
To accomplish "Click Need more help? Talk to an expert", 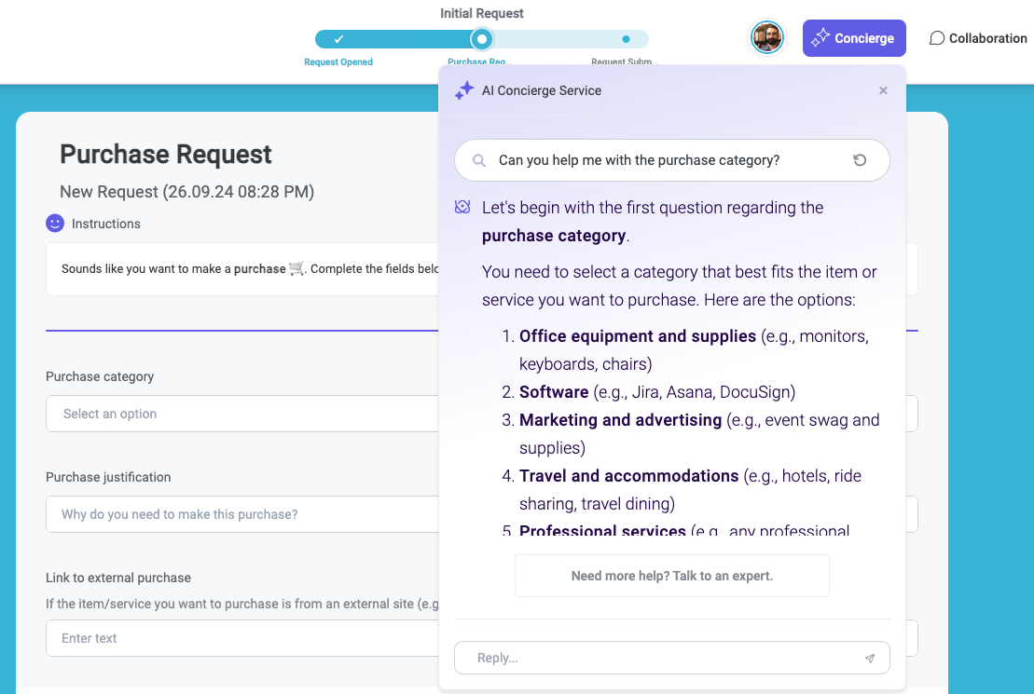I will click(671, 576).
